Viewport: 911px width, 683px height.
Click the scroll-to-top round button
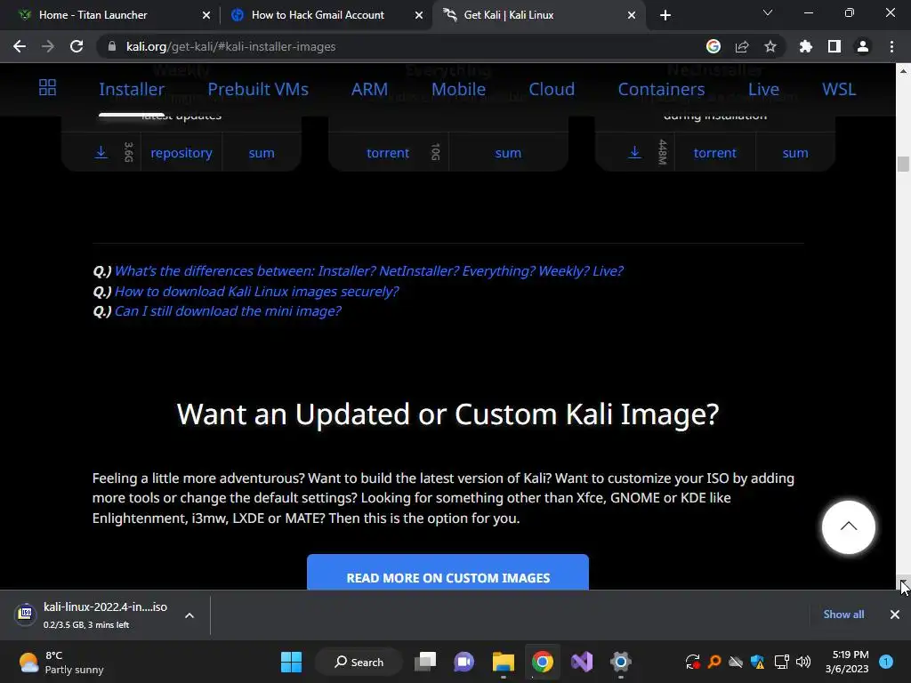pos(848,526)
